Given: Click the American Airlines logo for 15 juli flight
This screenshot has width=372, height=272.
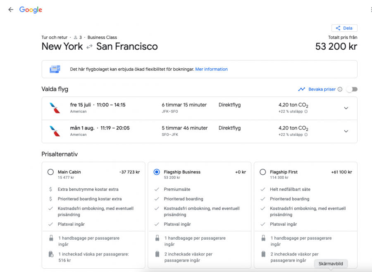Looking at the screenshot, I should pyautogui.click(x=54, y=108).
